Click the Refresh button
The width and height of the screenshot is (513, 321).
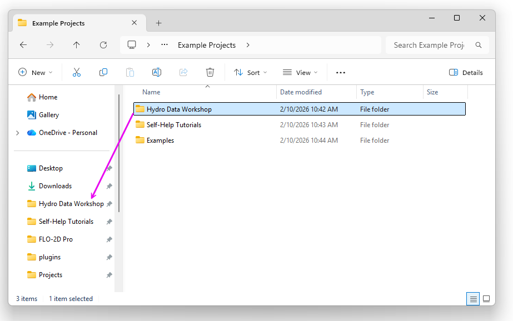pos(103,45)
